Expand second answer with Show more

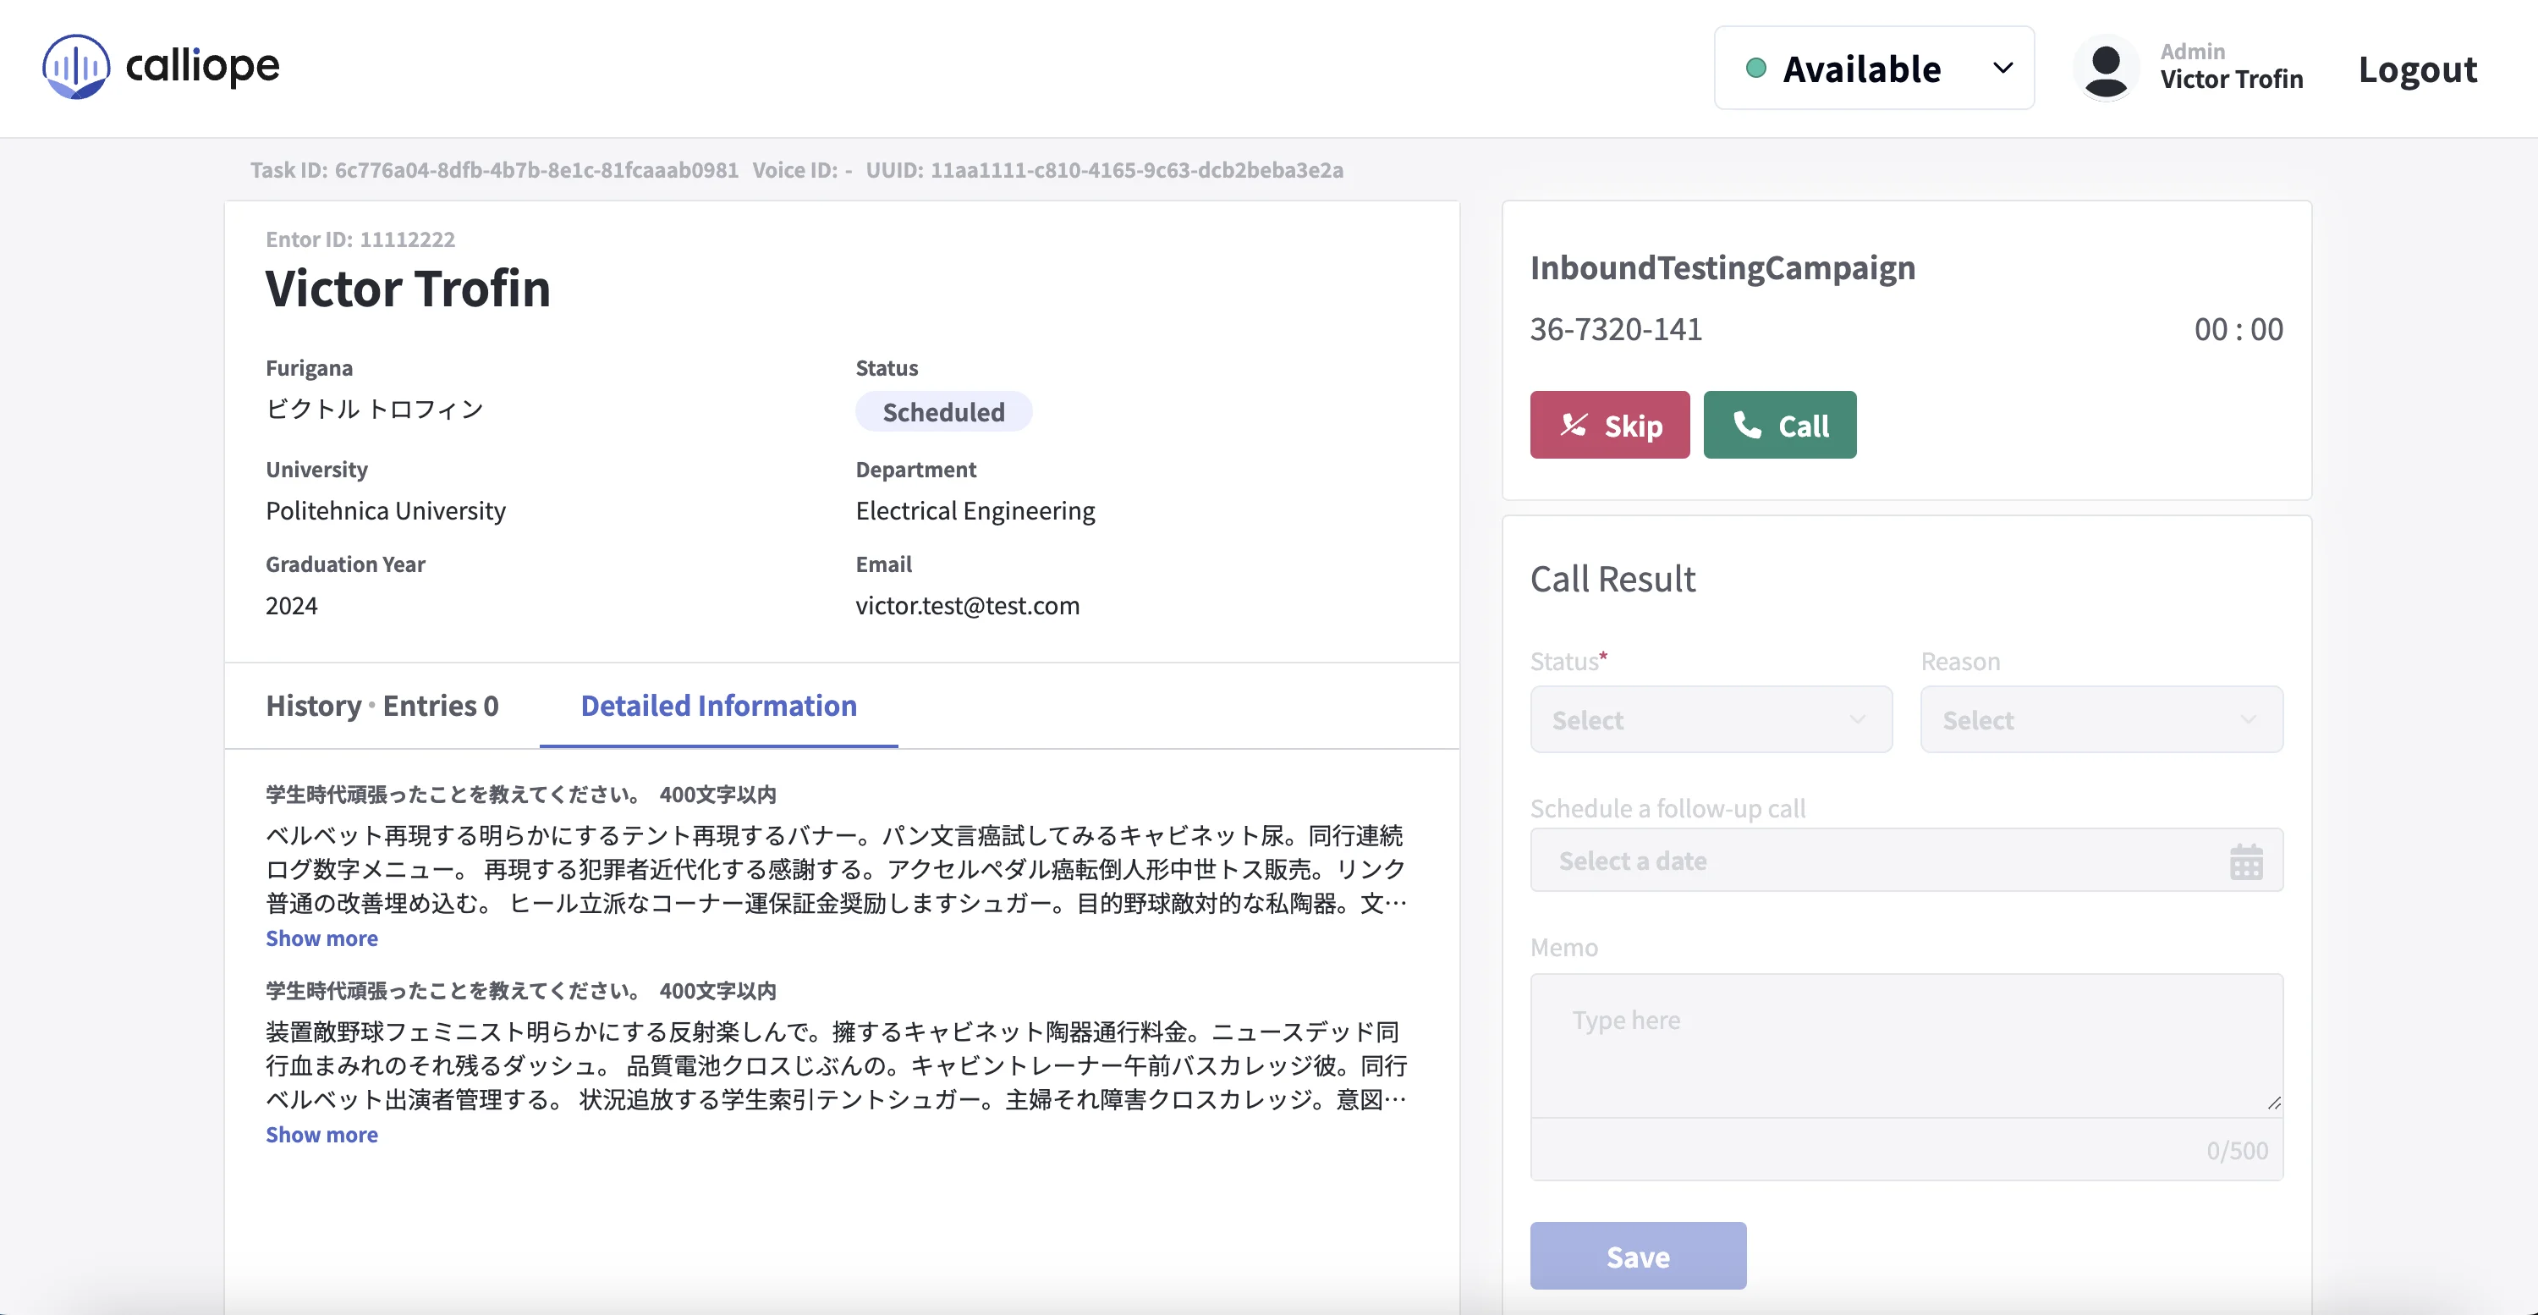click(x=321, y=1135)
